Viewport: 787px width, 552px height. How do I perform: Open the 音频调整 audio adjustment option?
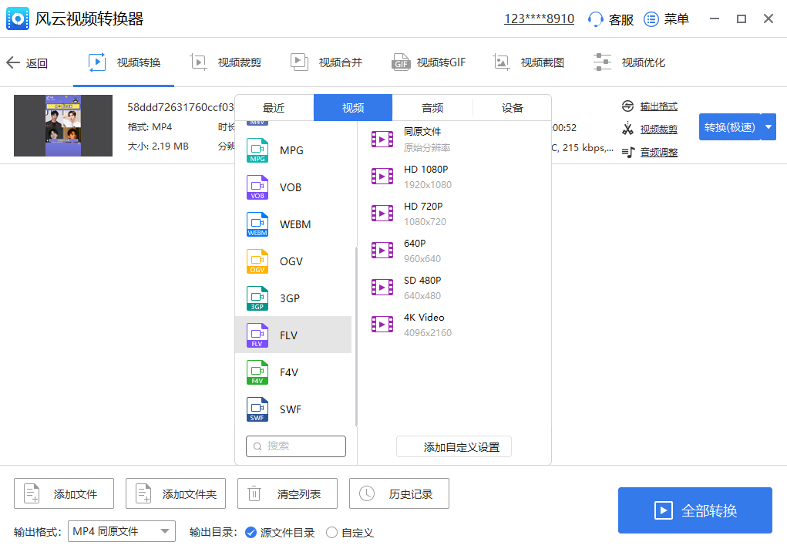point(654,151)
